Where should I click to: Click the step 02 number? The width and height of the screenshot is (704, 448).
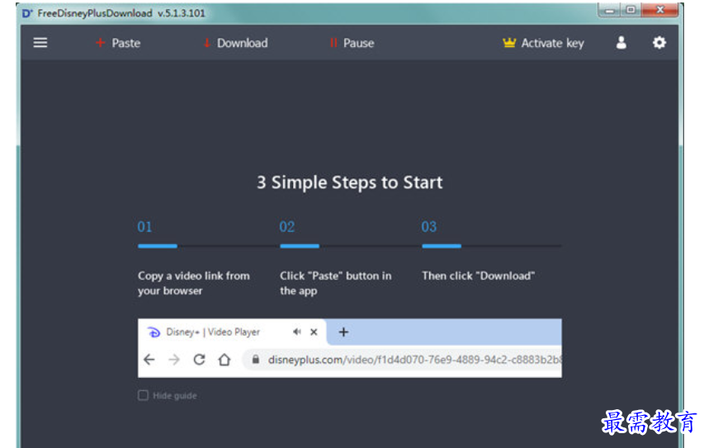click(x=287, y=227)
